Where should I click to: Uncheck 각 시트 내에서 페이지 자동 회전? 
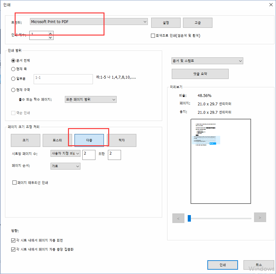[x=13, y=240]
